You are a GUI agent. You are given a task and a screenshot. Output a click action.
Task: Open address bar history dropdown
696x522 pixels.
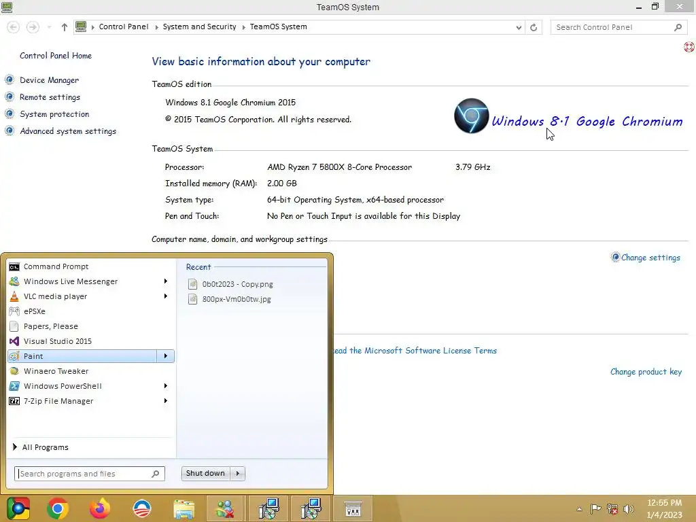519,27
